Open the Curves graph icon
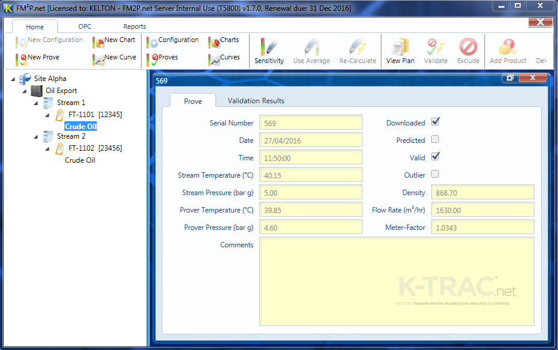Image resolution: width=558 pixels, height=350 pixels. tap(214, 59)
